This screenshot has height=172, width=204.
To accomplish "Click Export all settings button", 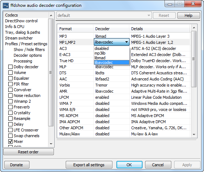I will click(89, 165).
